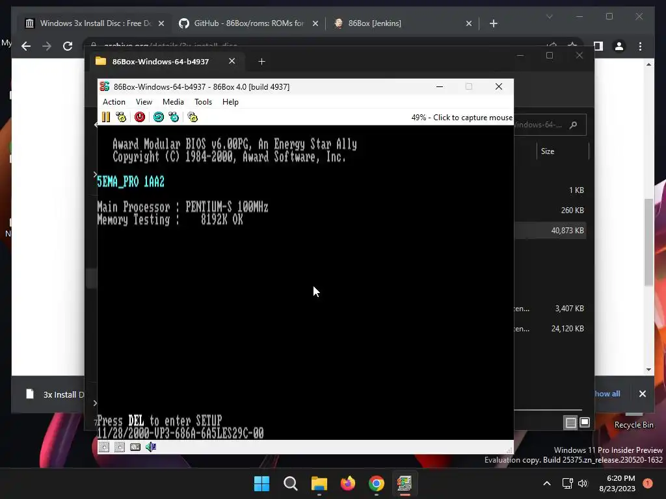Open Chrome from taskbar

click(377, 483)
